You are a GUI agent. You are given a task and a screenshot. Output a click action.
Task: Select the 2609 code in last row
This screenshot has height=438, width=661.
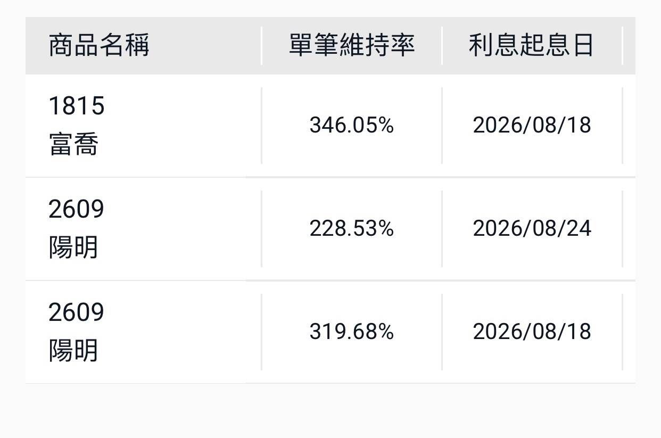tap(77, 312)
